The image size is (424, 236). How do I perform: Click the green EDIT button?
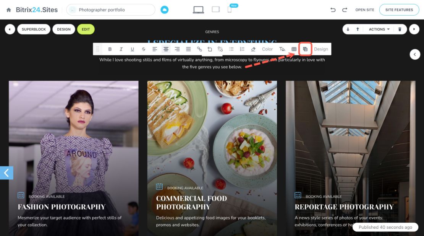click(x=86, y=29)
